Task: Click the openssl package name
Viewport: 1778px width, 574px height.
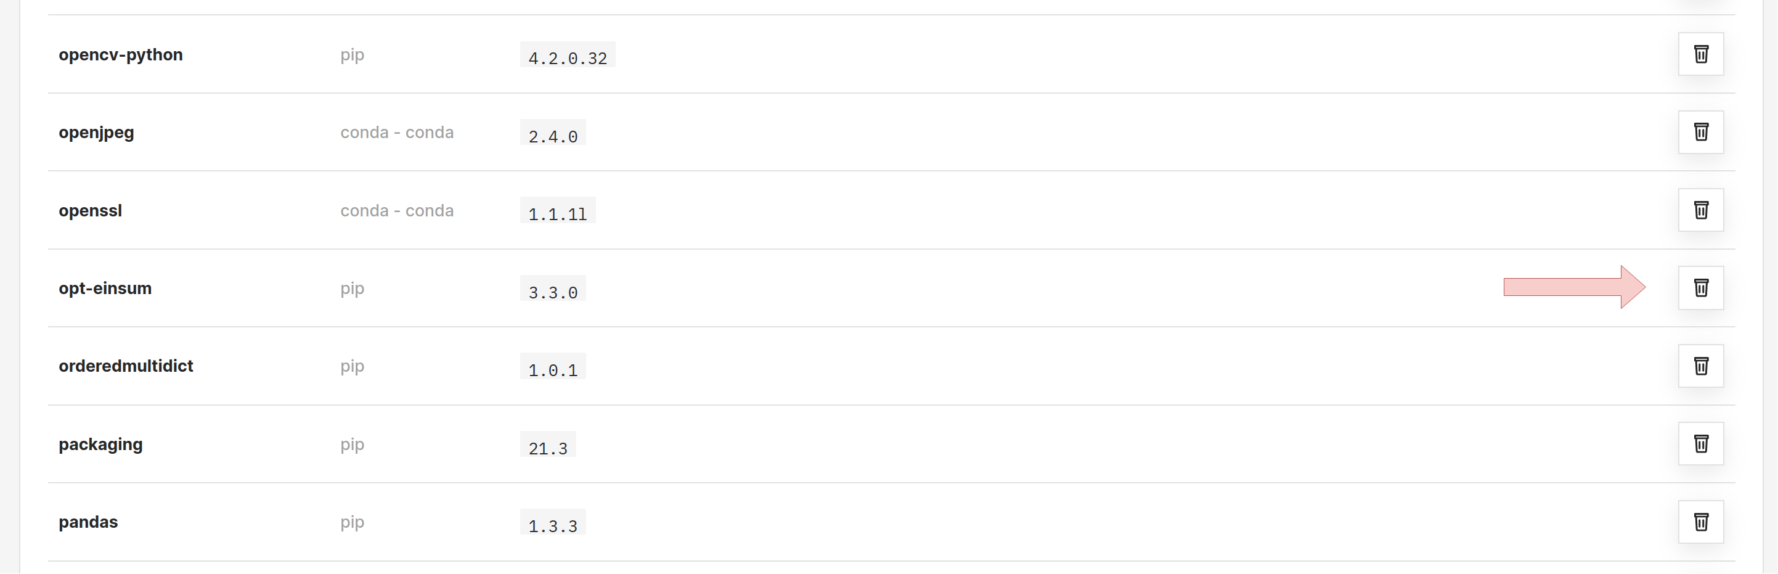Action: pyautogui.click(x=91, y=211)
